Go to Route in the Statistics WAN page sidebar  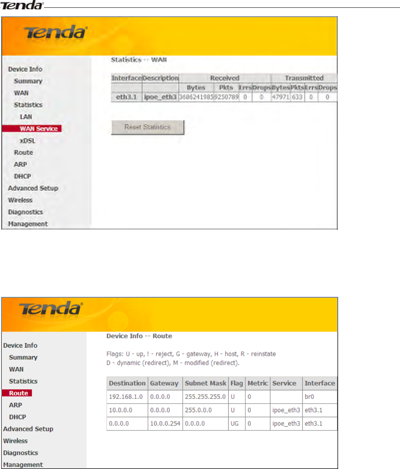point(23,153)
